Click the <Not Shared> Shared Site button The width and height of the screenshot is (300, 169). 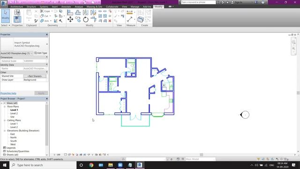pyautogui.click(x=35, y=76)
